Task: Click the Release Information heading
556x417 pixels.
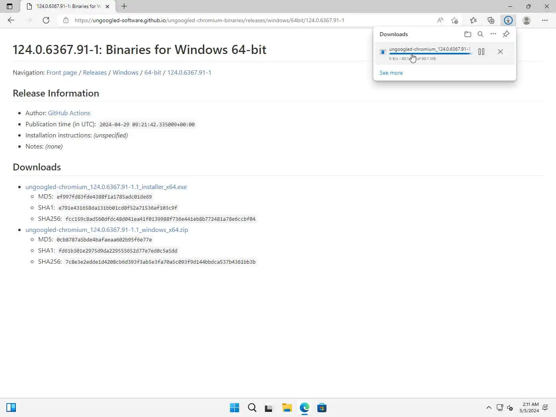Action: [x=56, y=93]
